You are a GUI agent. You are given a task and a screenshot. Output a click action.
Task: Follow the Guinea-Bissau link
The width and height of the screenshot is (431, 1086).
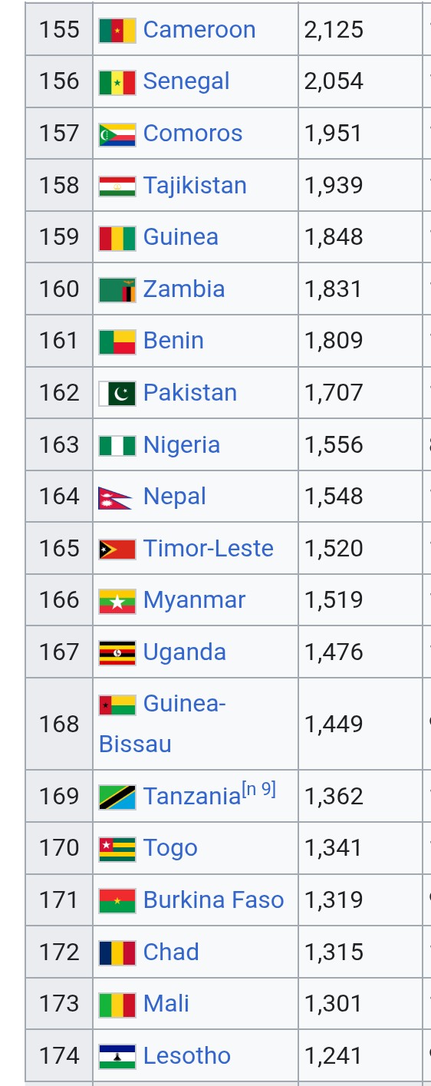coord(163,724)
